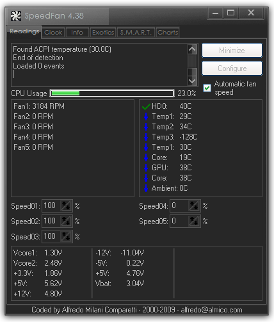Viewport: 274px width, 322px height.
Task: Maximize the SpeedFan window
Action: coord(230,13)
